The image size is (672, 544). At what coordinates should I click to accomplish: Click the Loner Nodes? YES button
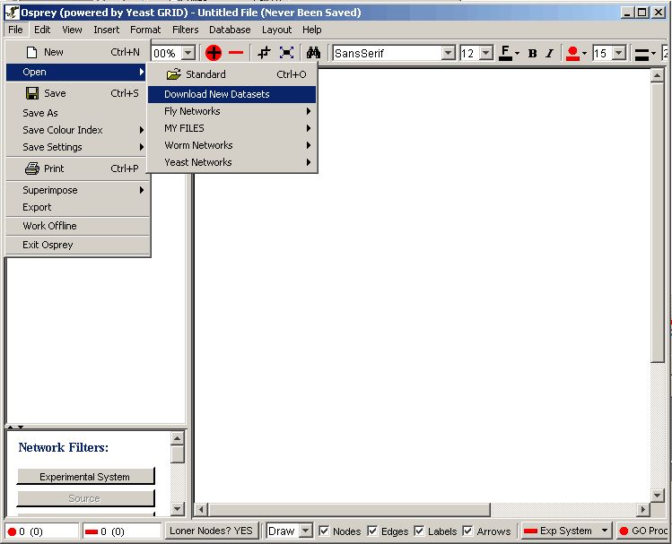(x=212, y=531)
